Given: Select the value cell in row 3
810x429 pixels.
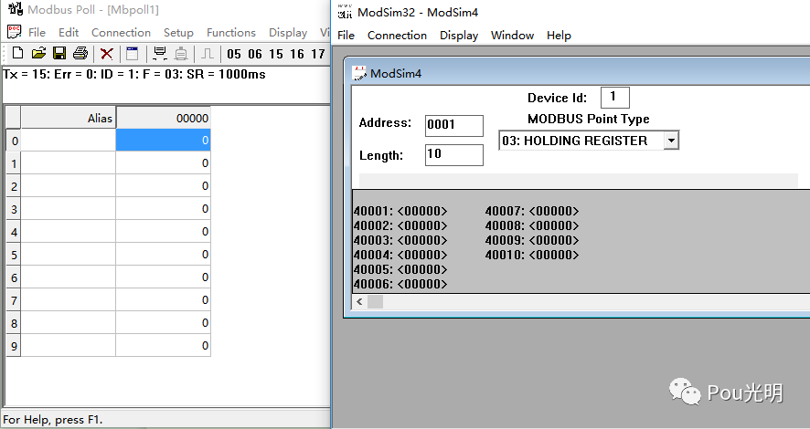Looking at the screenshot, I should click(163, 209).
